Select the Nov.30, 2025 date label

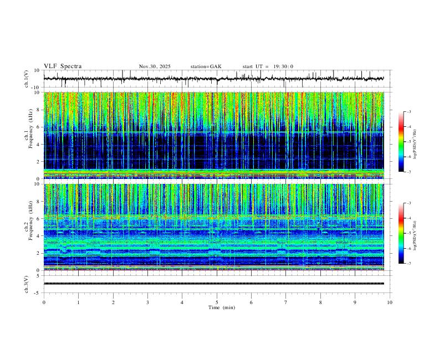pyautogui.click(x=155, y=66)
